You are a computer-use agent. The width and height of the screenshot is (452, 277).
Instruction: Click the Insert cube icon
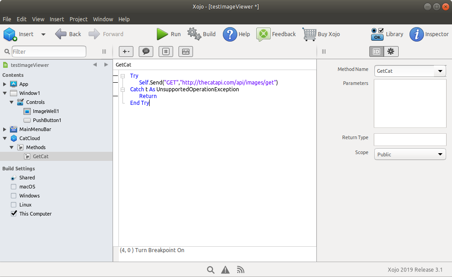coord(10,34)
